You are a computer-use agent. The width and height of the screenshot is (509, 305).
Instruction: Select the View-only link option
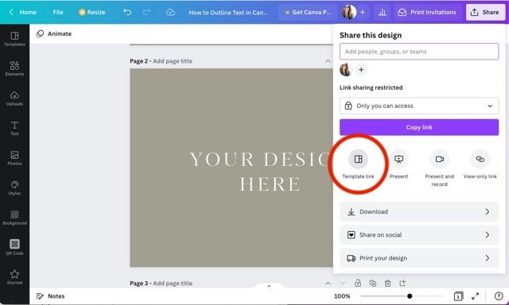click(480, 164)
